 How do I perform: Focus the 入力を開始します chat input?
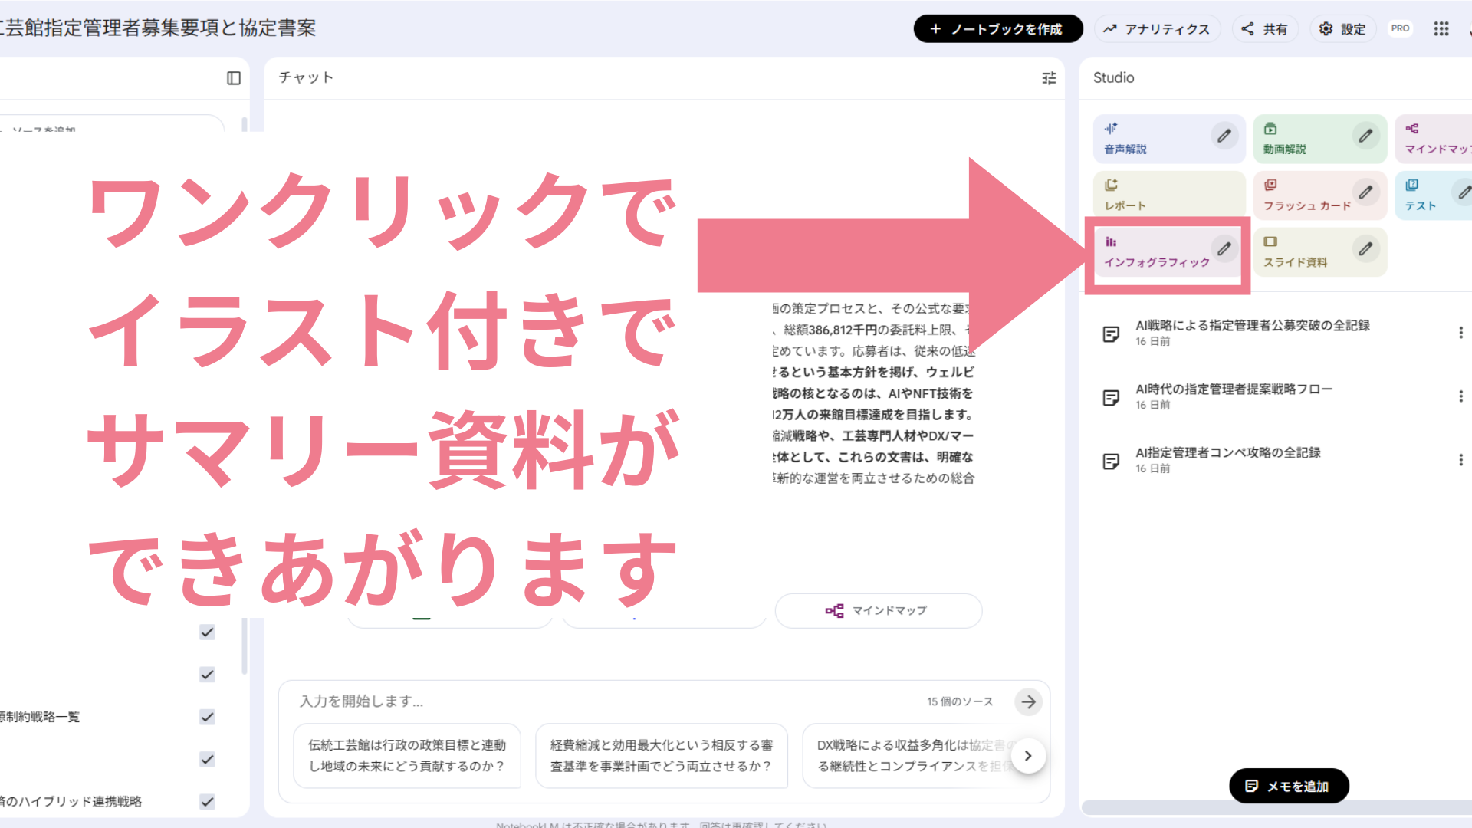pos(598,701)
